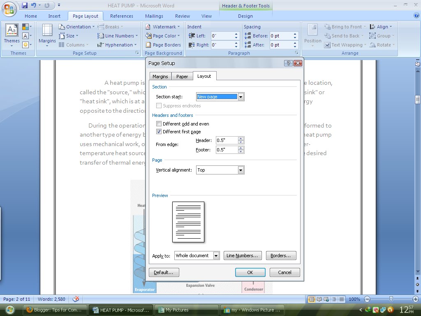Switch to Draft view icon
The width and height of the screenshot is (421, 316).
[342, 299]
